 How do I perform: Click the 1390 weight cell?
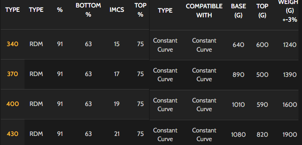290,75
